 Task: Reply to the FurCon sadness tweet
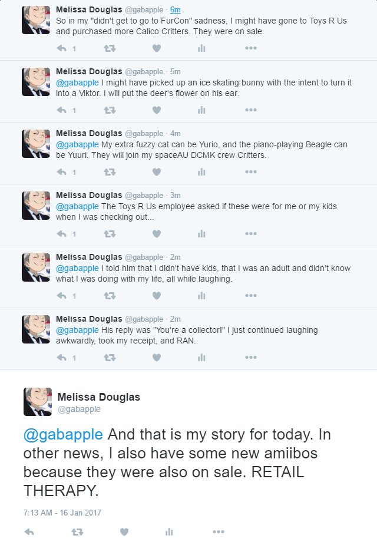pos(61,48)
